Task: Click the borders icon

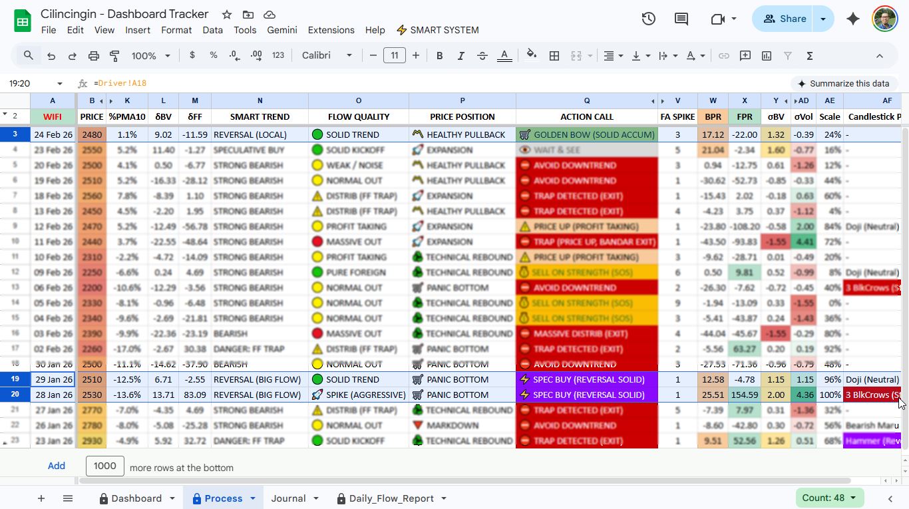Action: [x=554, y=56]
